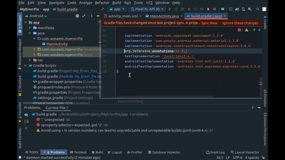The width and height of the screenshot is (285, 160).
Task: Click the Apply Changes rerun icon
Action: pos(176,9)
